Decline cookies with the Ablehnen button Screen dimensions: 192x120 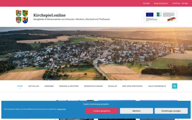(136, 111)
